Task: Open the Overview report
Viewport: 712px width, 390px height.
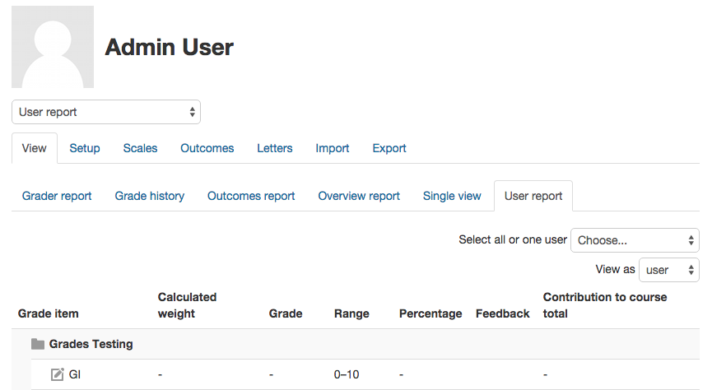Action: click(x=359, y=196)
